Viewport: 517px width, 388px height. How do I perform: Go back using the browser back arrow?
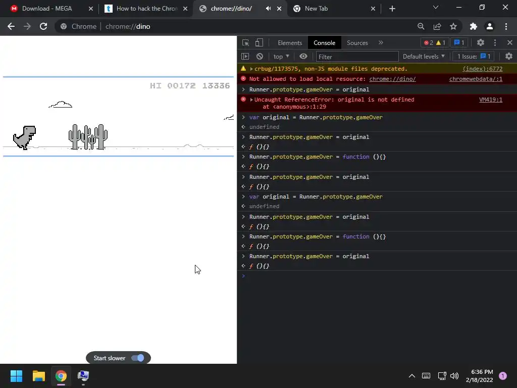tap(11, 26)
